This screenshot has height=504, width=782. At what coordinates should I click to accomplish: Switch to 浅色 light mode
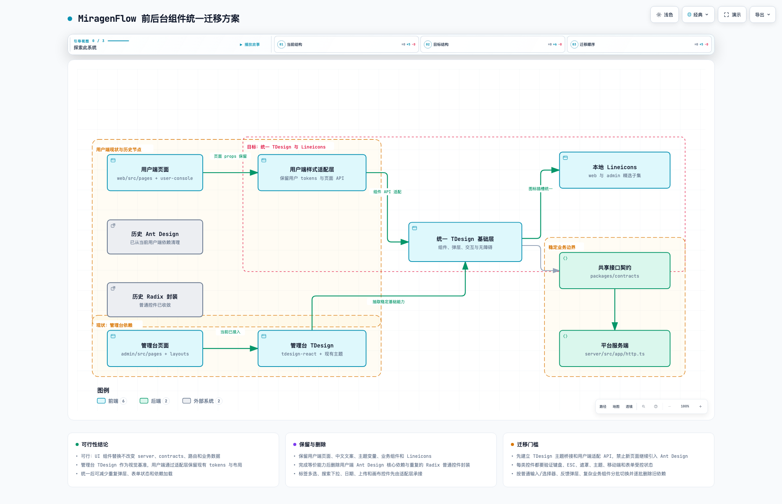(664, 15)
